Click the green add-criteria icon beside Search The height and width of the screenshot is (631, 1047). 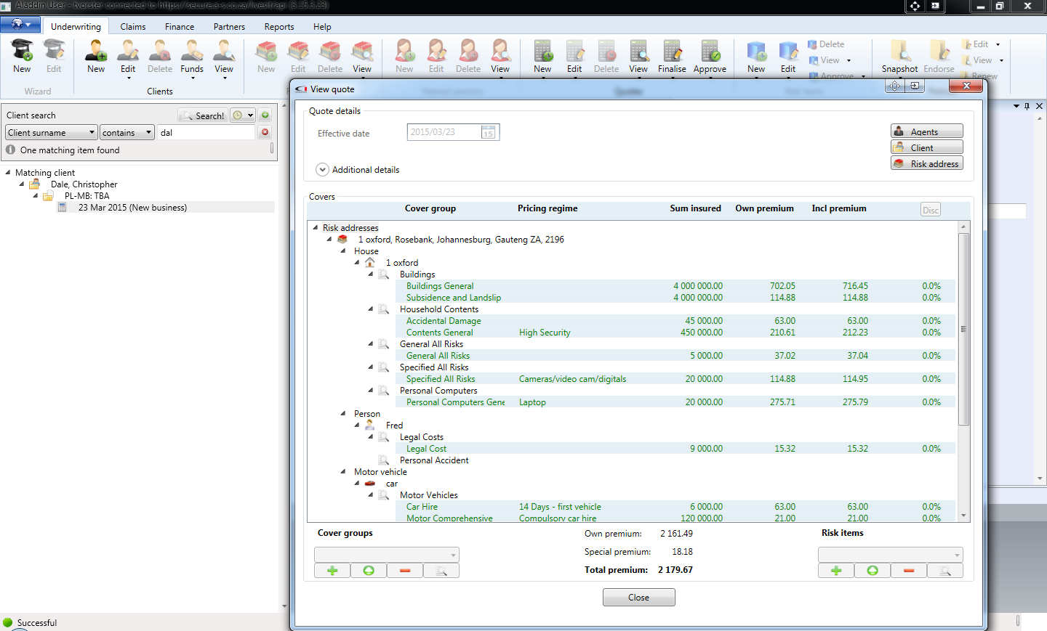[265, 115]
